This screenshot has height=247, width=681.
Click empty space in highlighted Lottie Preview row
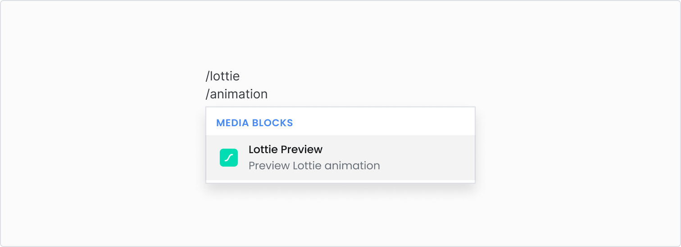click(x=423, y=158)
